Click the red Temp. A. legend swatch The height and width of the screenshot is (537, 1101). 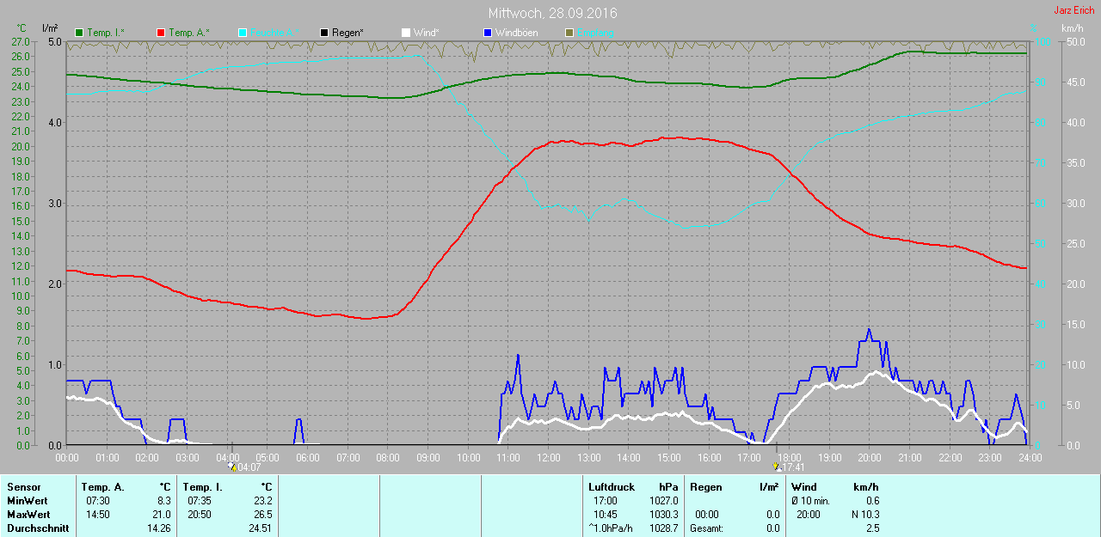[x=161, y=33]
